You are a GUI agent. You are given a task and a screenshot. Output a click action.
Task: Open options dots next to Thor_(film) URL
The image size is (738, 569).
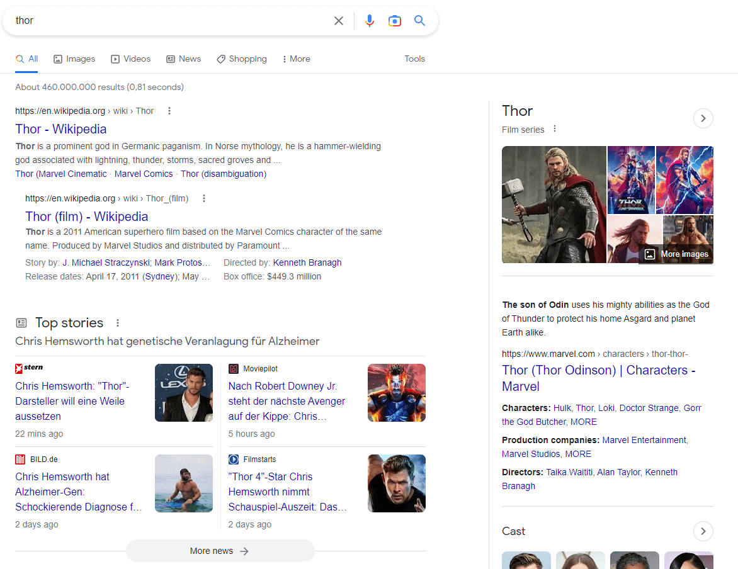204,199
